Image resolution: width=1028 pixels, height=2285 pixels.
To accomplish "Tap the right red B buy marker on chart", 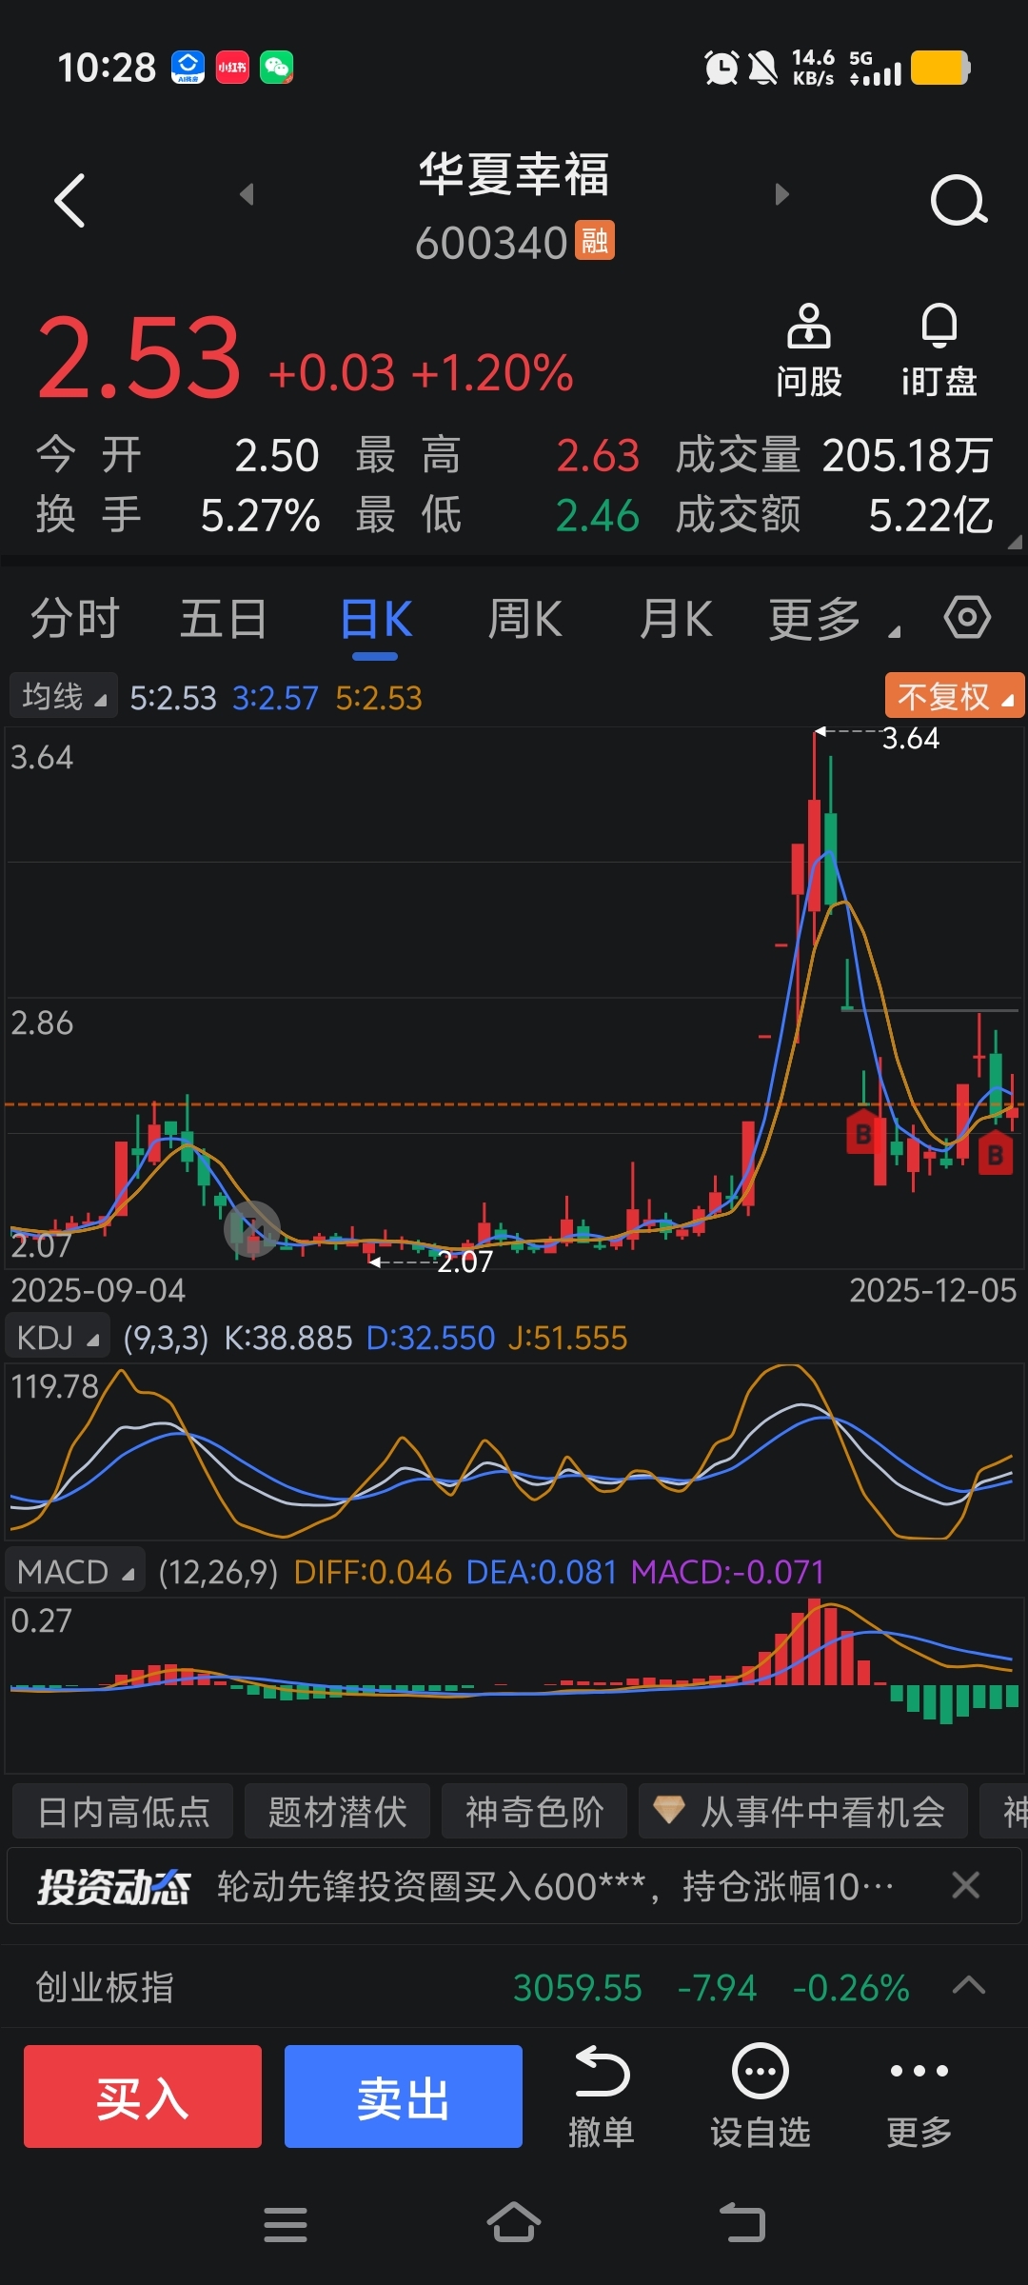I will click(996, 1155).
